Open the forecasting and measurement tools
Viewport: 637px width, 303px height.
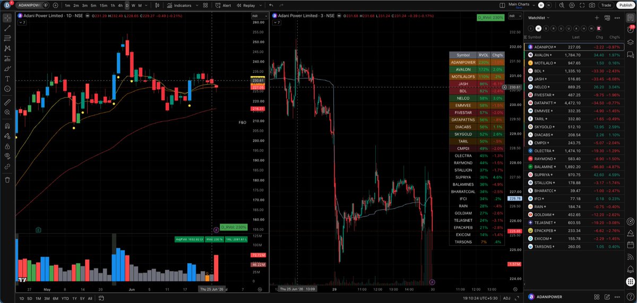7,58
